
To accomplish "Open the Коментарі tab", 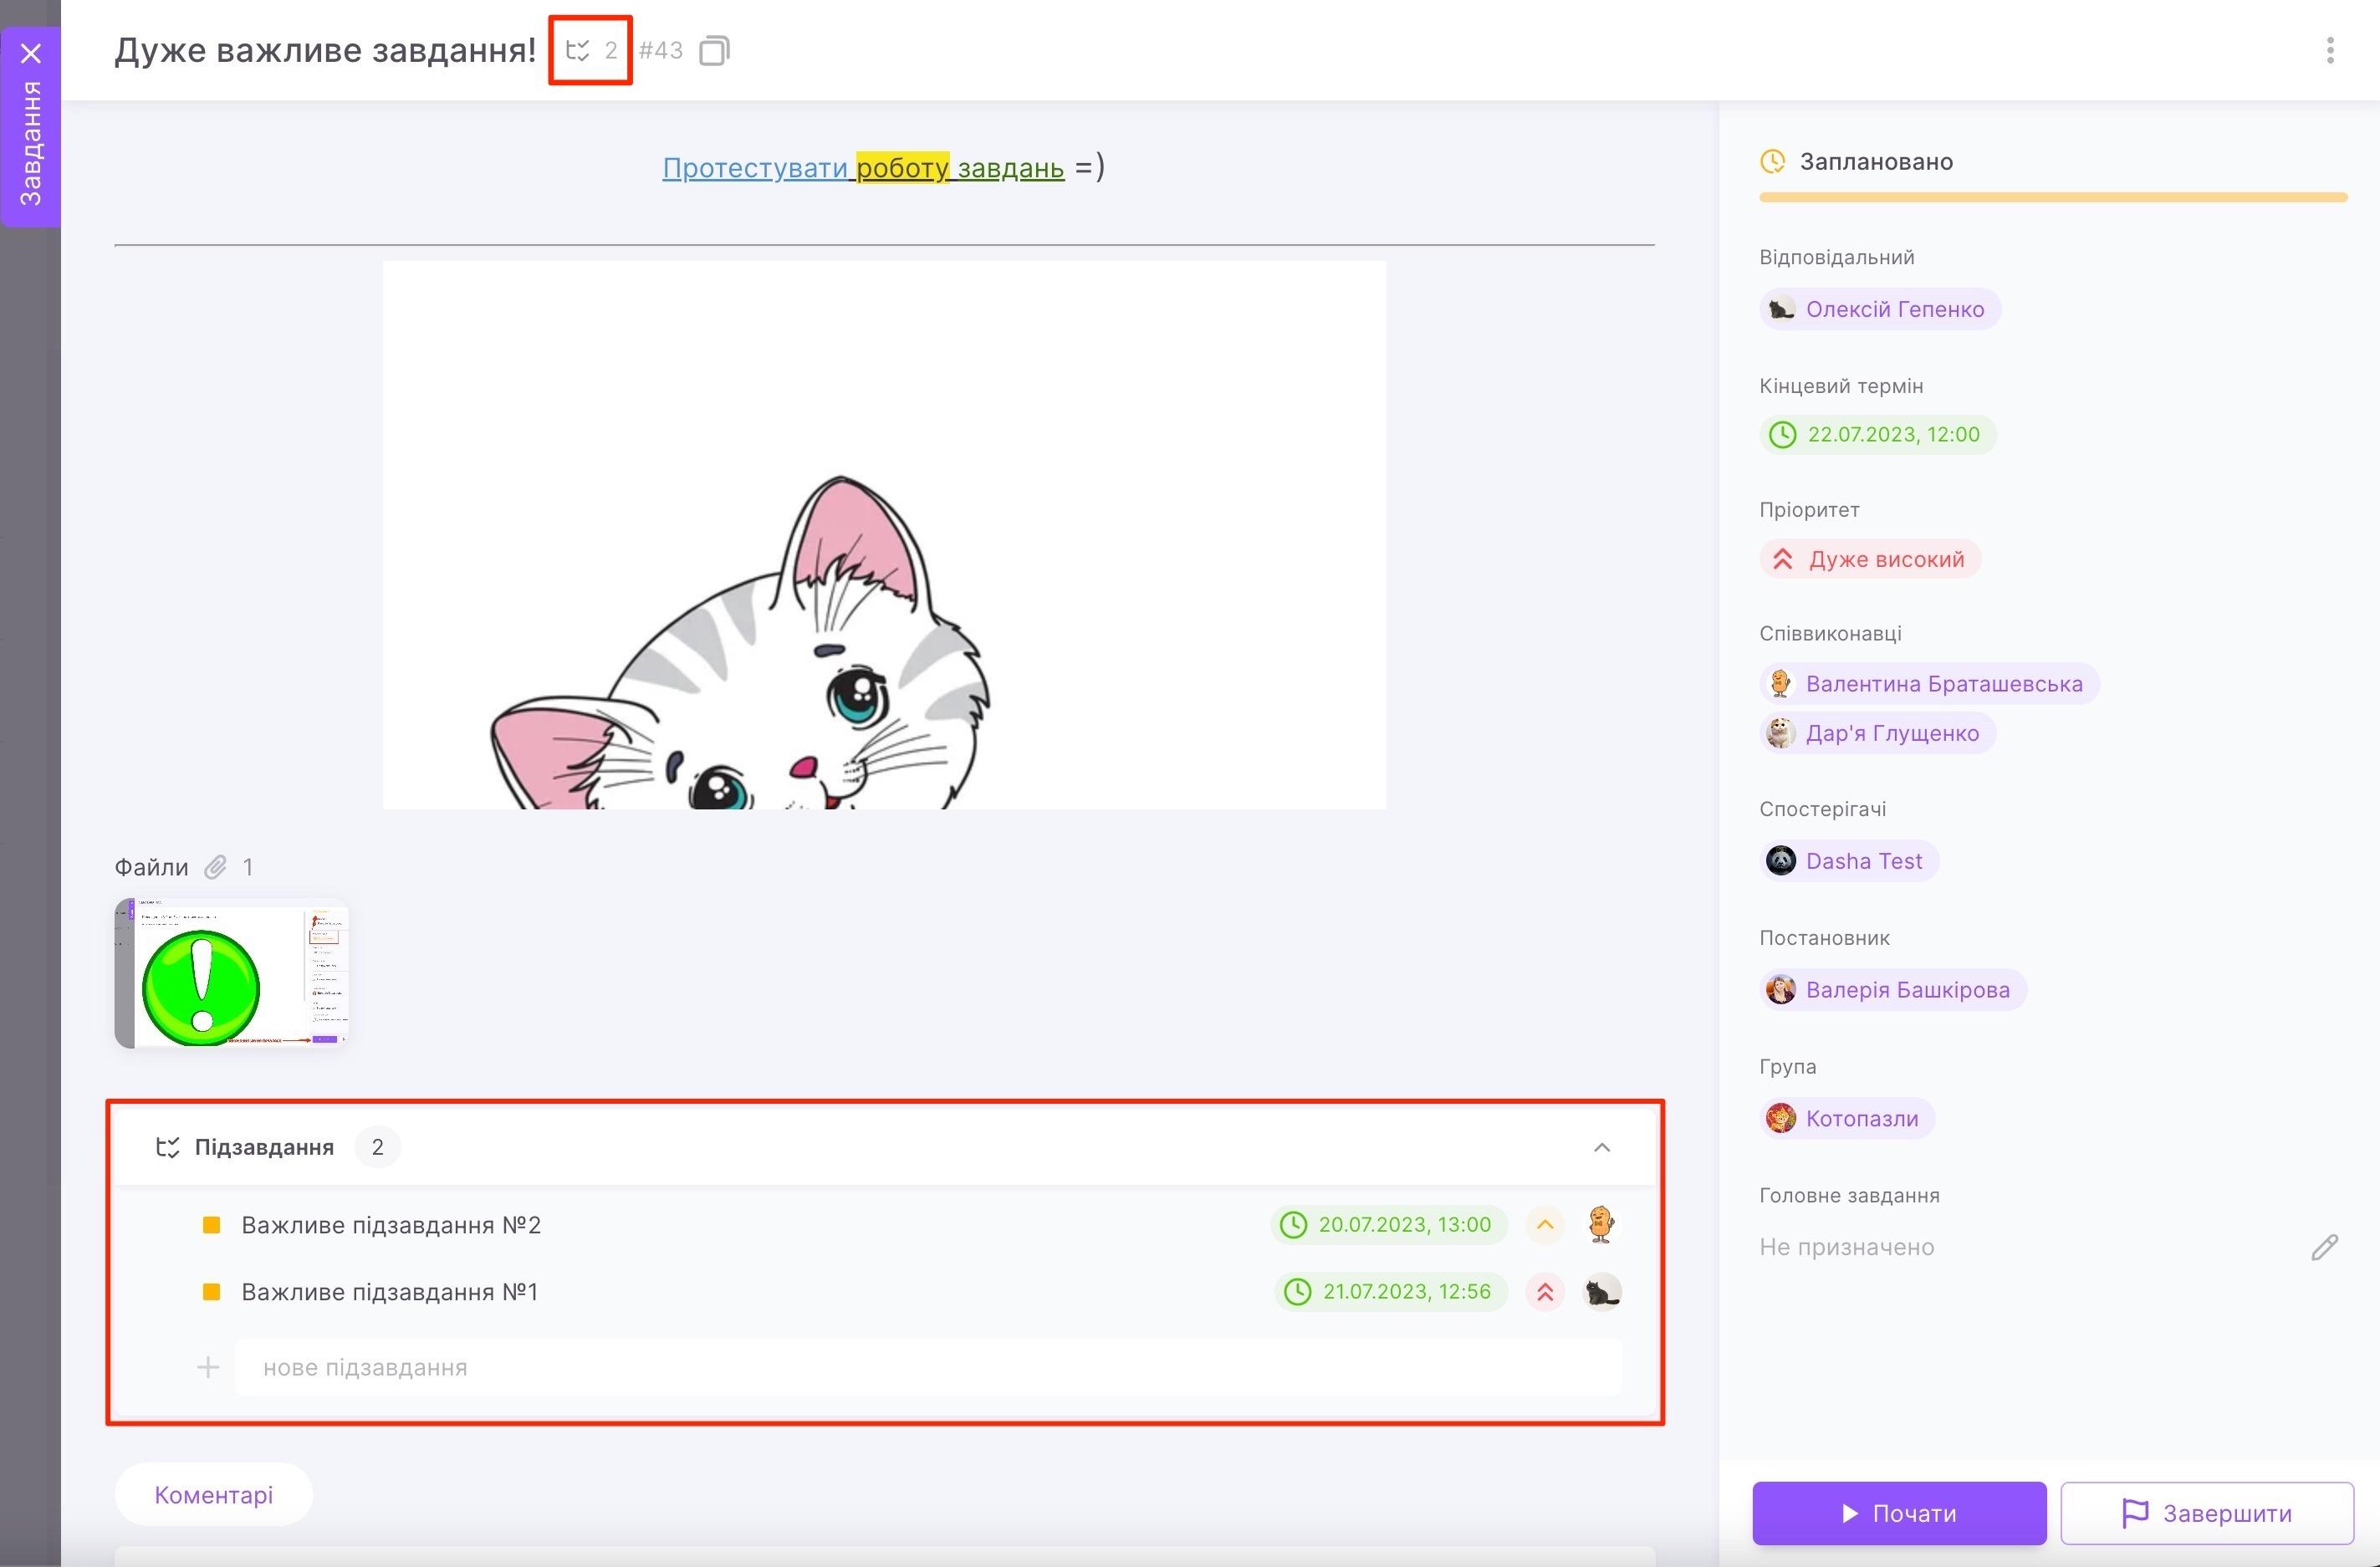I will (213, 1494).
